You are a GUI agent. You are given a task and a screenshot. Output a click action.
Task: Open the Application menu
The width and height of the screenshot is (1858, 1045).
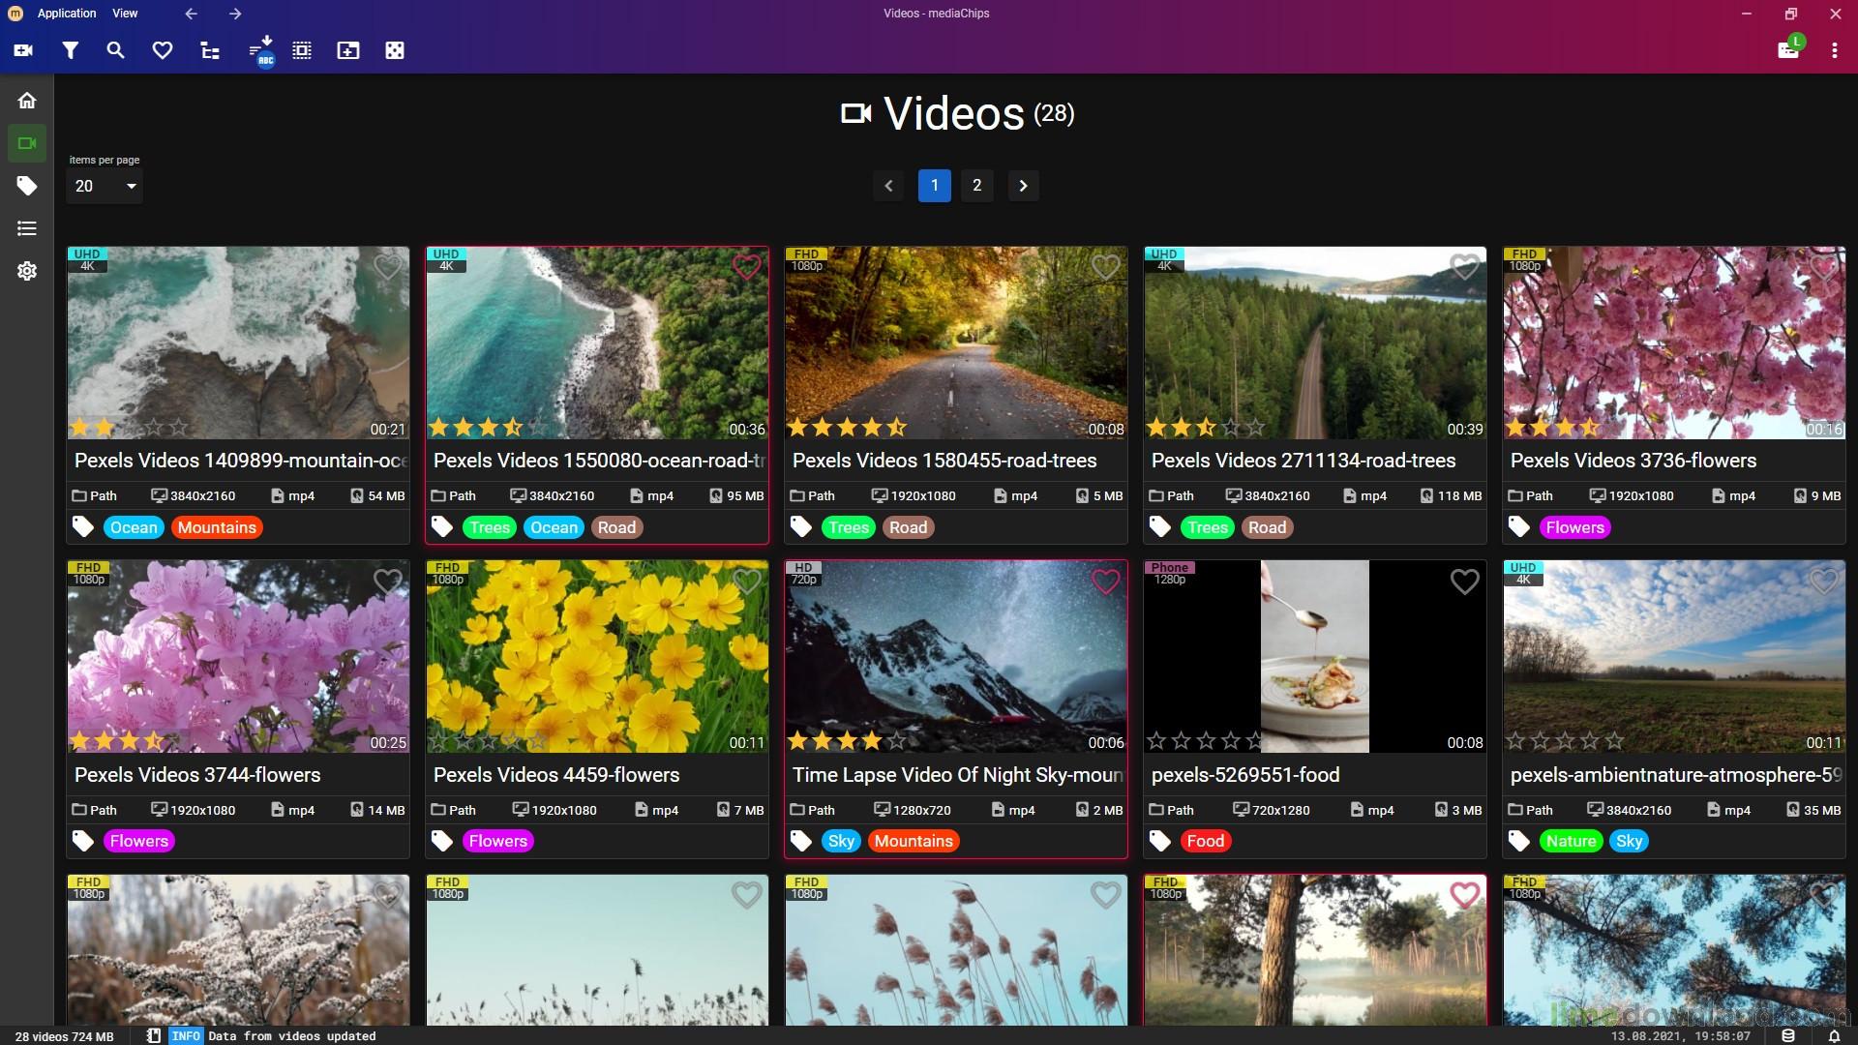point(67,14)
